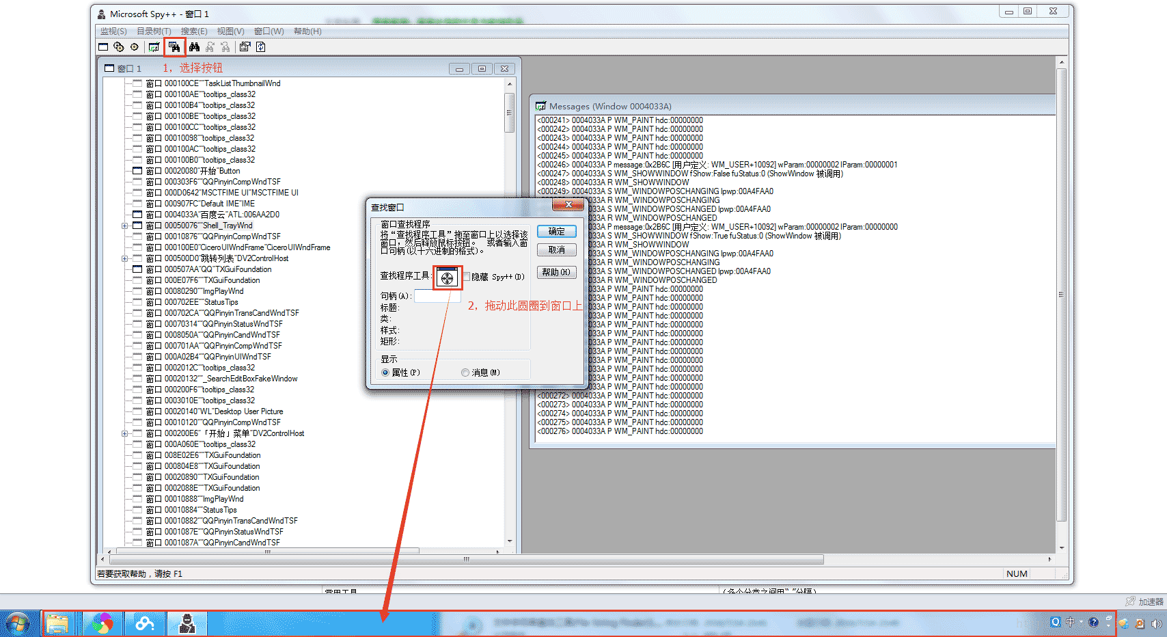Click the Log Messages toolbar icon

(x=154, y=47)
